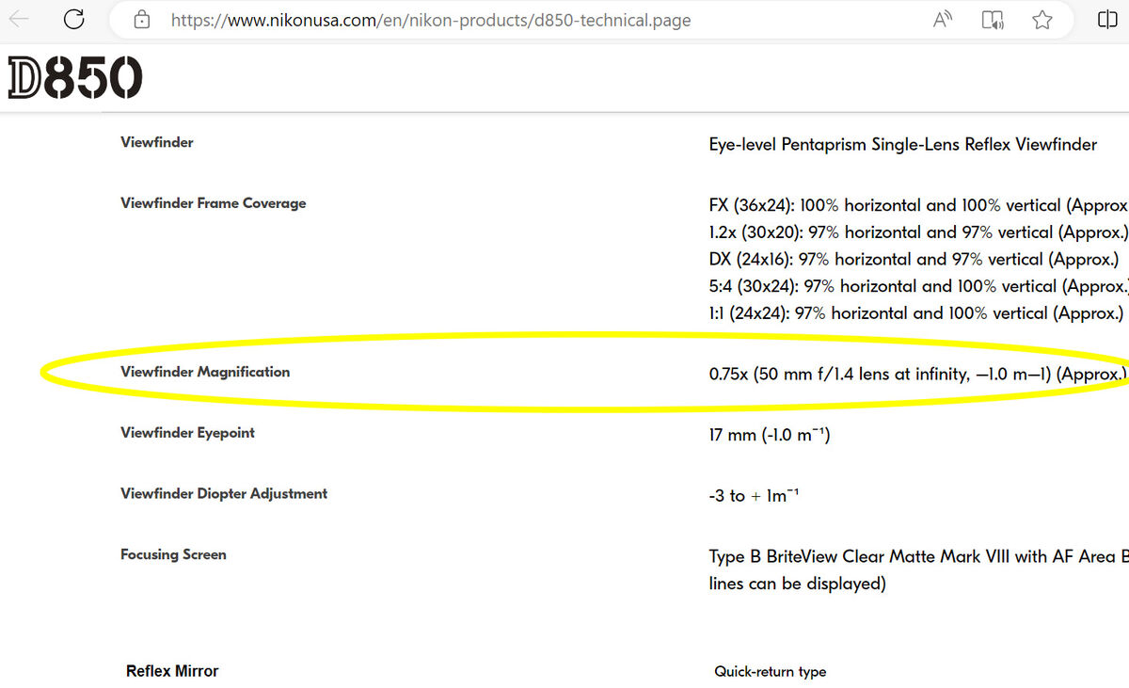Image resolution: width=1129 pixels, height=688 pixels.
Task: Focus the nikonusa.com address bar URL
Action: (431, 20)
